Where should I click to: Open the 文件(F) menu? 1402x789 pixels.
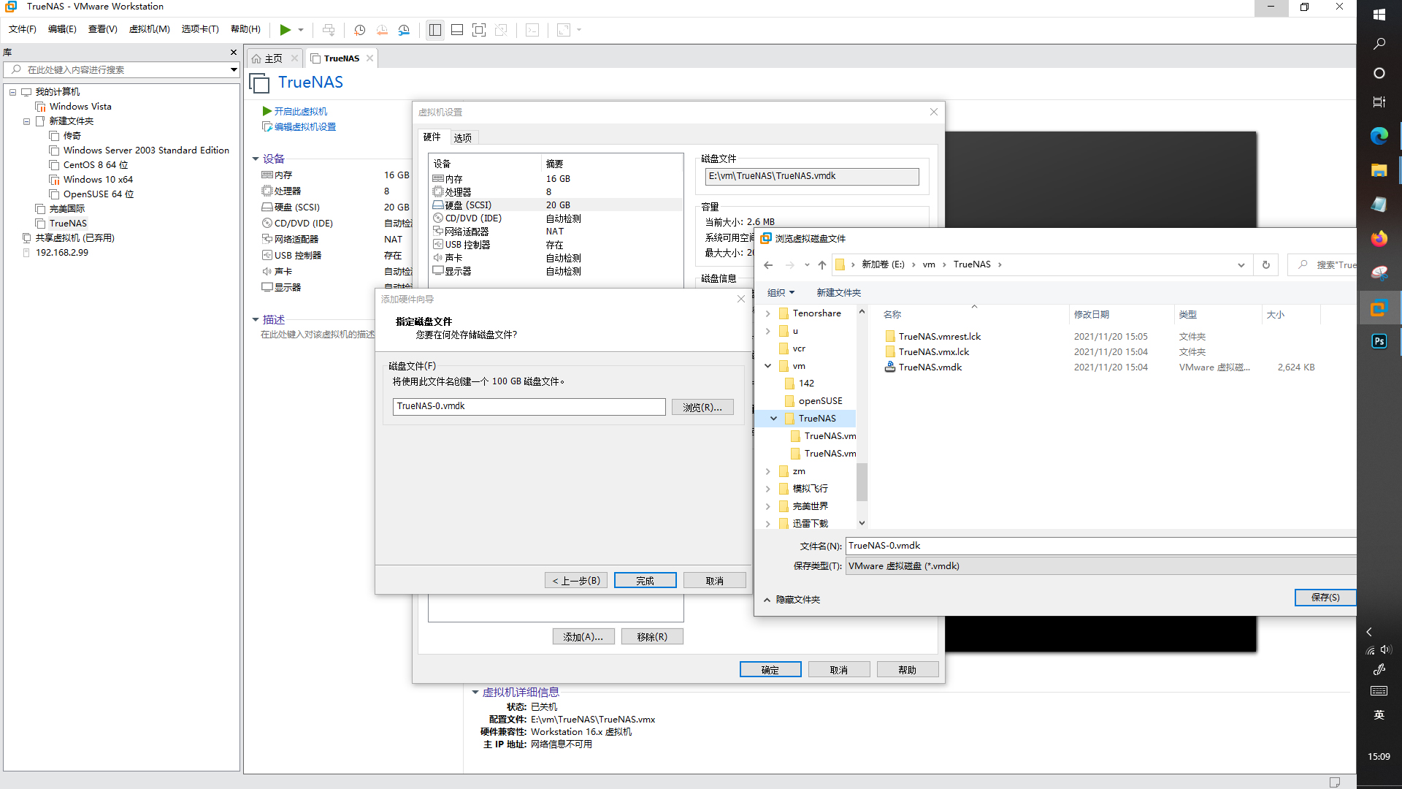(x=22, y=29)
